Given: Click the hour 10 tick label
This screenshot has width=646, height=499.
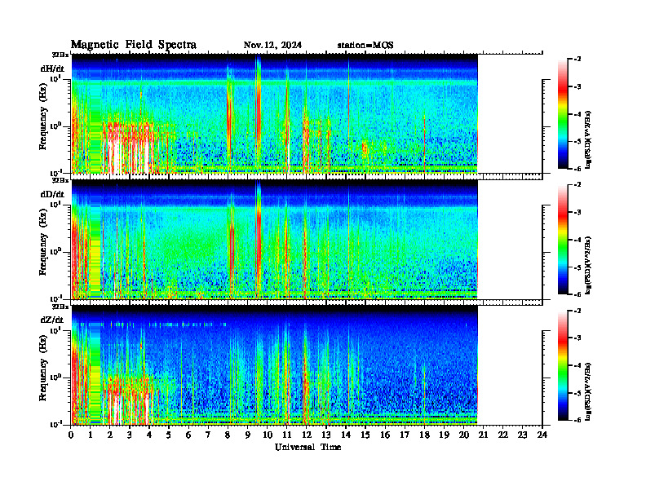Looking at the screenshot, I should (268, 435).
